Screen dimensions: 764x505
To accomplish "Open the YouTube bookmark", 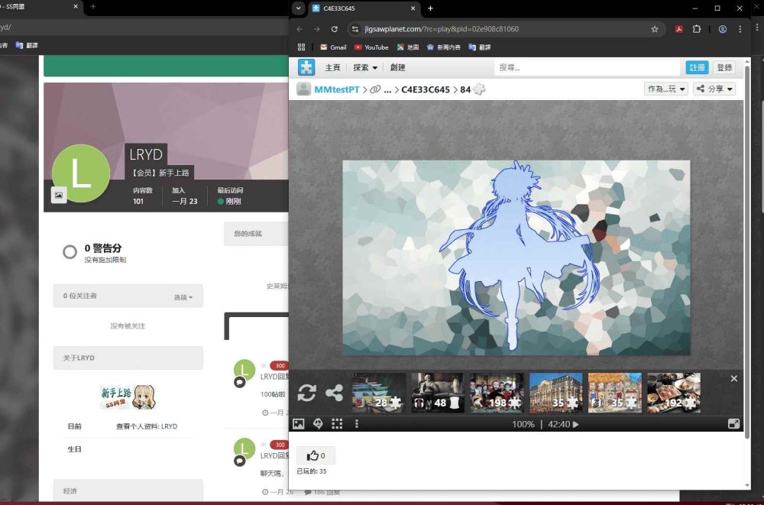I will (x=371, y=47).
